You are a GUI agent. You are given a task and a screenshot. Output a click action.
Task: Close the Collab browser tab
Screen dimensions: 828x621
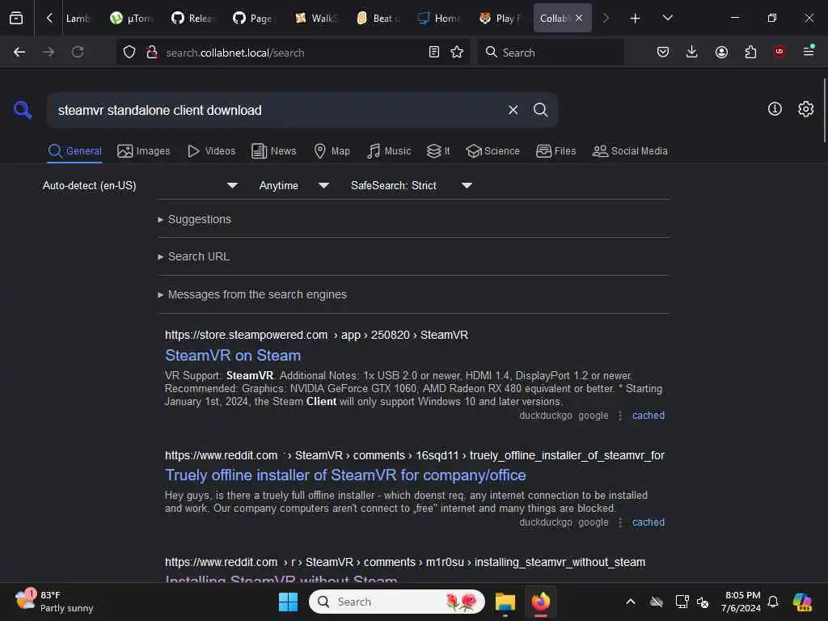pyautogui.click(x=579, y=18)
